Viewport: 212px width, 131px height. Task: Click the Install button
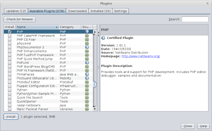[11, 116]
